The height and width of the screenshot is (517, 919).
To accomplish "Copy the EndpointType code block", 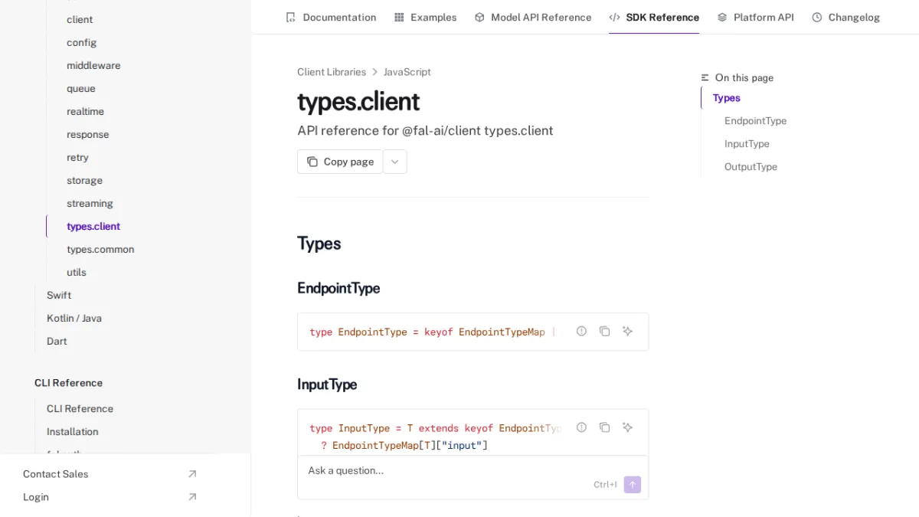I will coord(604,331).
